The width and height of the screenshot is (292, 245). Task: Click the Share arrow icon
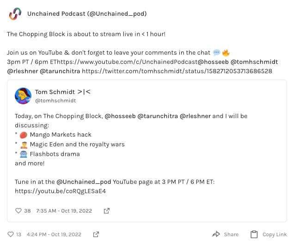[216, 234]
